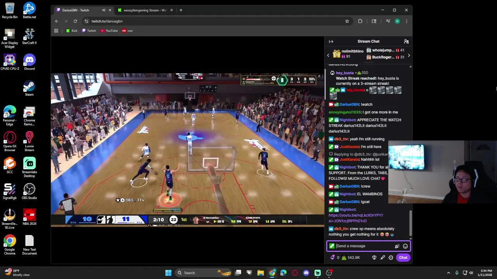
Task: Open a new browser tab
Action: click(x=181, y=10)
